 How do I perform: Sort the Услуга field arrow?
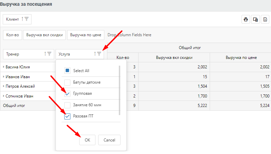95,54
